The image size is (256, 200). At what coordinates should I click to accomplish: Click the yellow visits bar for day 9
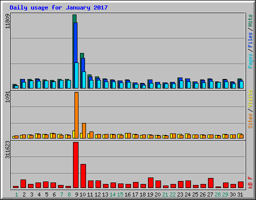point(73,134)
